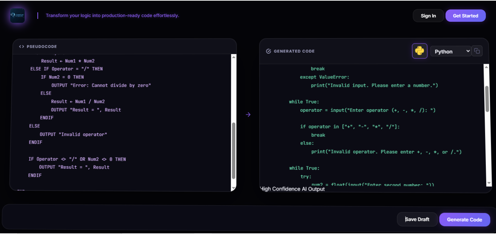Click the Get Started button
This screenshot has width=496, height=234.
pos(465,16)
